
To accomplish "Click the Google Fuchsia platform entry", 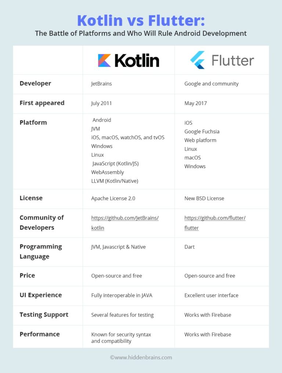I will tap(202, 132).
